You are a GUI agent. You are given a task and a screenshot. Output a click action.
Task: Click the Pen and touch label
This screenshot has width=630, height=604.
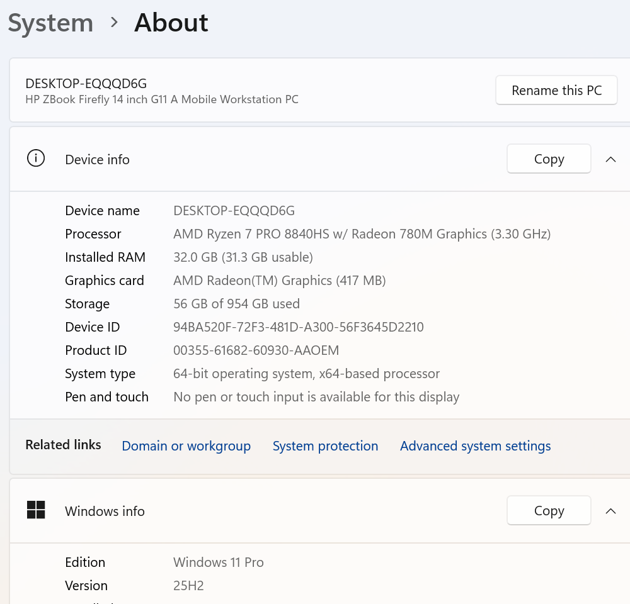click(106, 396)
